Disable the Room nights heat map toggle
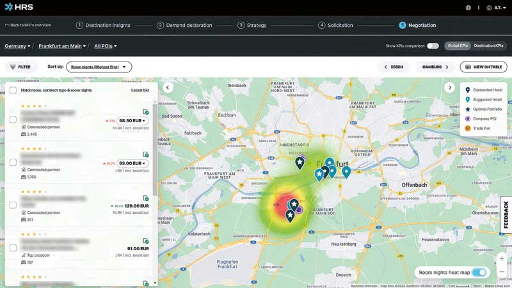The width and height of the screenshot is (512, 288). pyautogui.click(x=479, y=273)
